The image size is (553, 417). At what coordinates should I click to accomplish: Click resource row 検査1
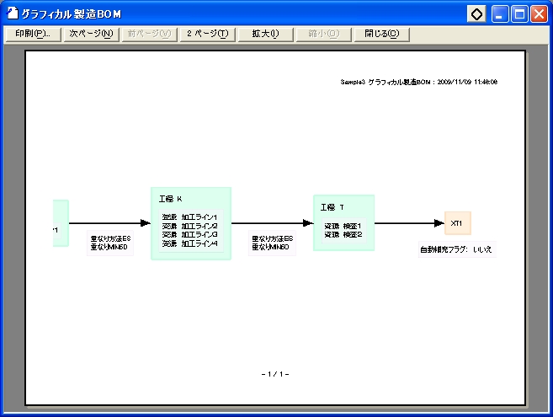click(x=343, y=226)
